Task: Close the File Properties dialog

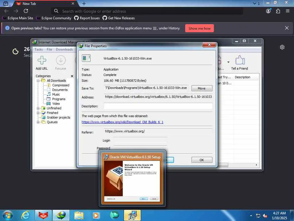Action: coord(209,45)
